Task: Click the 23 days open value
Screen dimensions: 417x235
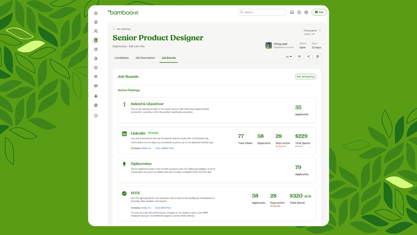Action: coord(316,47)
